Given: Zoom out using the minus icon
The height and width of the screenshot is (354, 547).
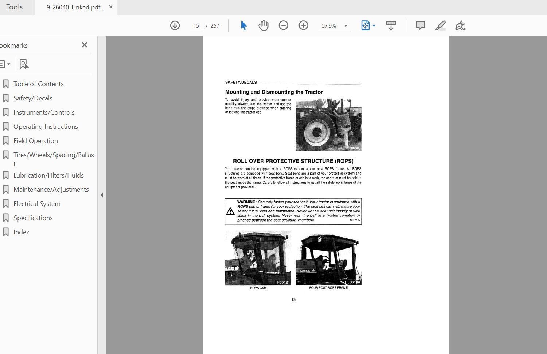Looking at the screenshot, I should pyautogui.click(x=283, y=25).
